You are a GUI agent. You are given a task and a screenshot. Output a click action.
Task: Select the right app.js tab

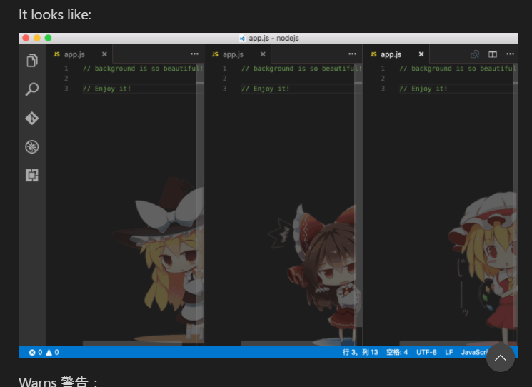(397, 54)
